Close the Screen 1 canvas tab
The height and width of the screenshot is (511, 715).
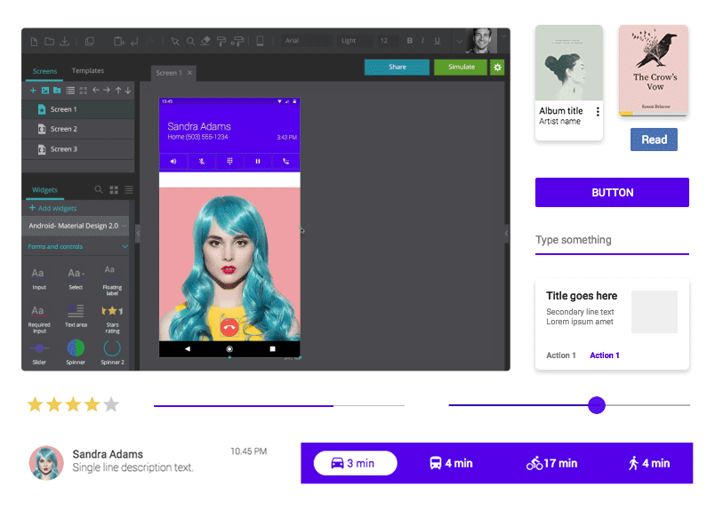tap(189, 73)
